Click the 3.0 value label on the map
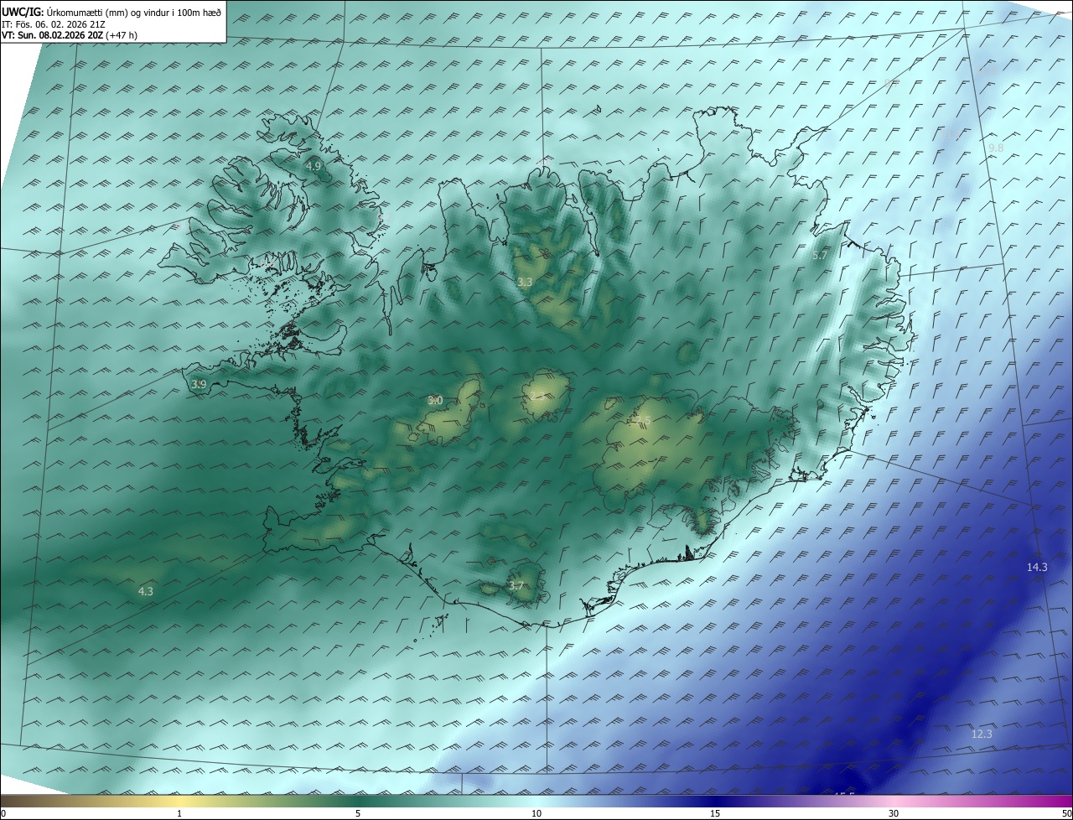The image size is (1073, 820). (x=435, y=401)
